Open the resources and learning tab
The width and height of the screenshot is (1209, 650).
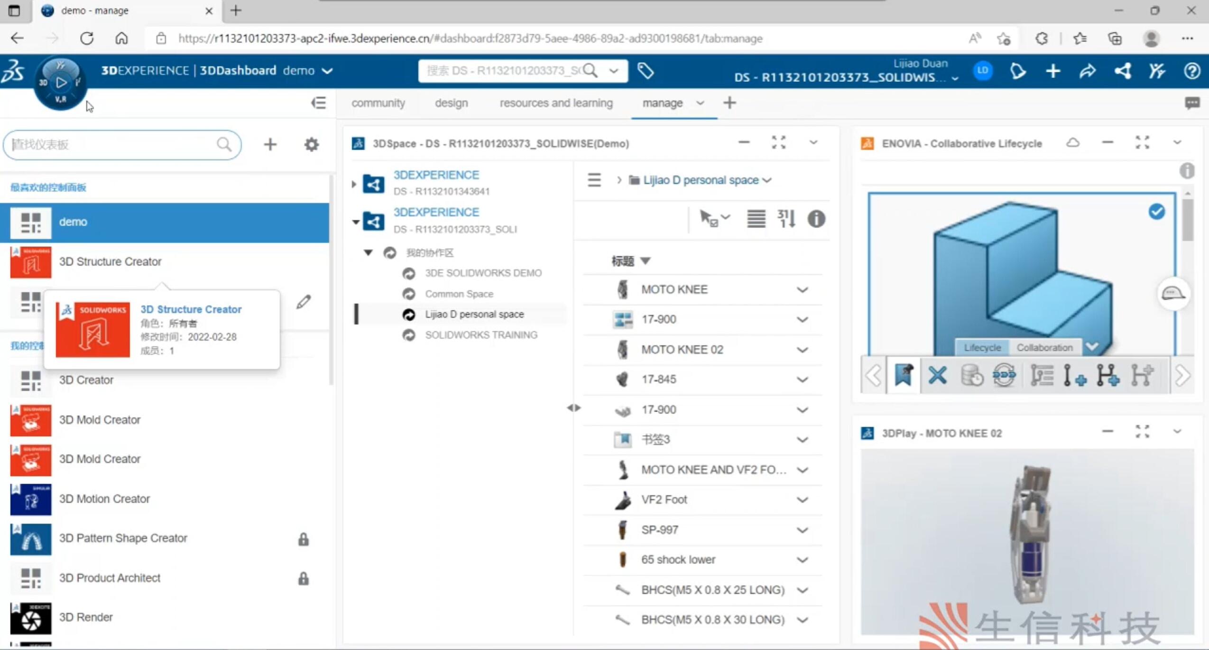pyautogui.click(x=556, y=103)
